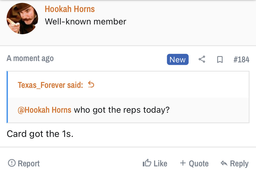Click the post text "Card got the 1s."

pyautogui.click(x=40, y=134)
